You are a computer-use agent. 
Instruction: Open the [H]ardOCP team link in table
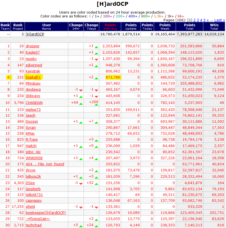tap(35, 34)
